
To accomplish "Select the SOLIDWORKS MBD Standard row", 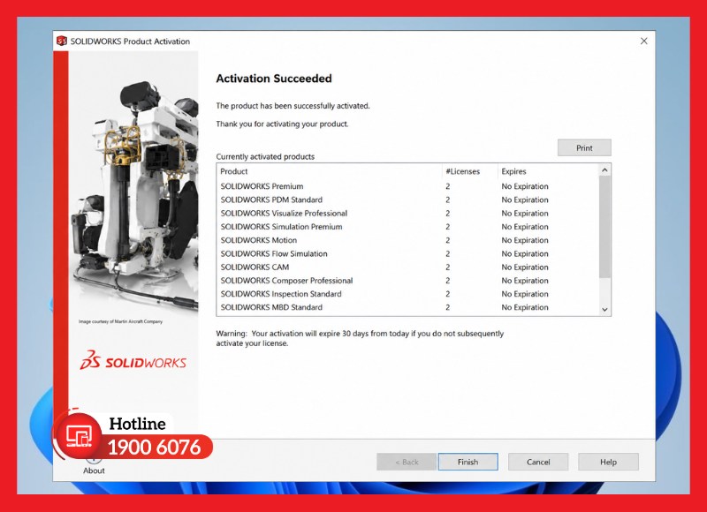I will click(407, 307).
